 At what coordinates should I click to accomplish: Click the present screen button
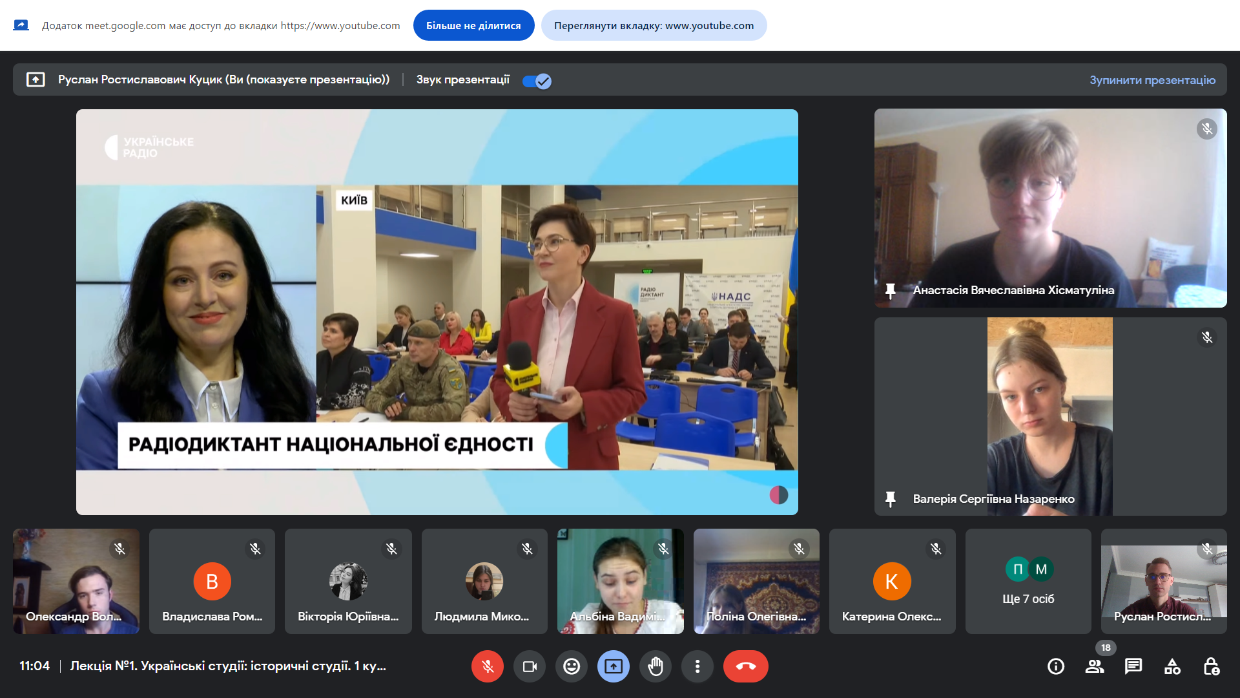point(614,666)
